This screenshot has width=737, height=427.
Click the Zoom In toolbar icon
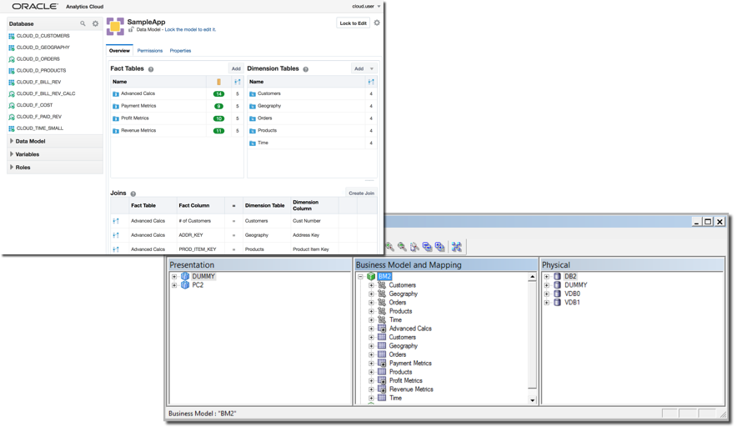(x=389, y=246)
